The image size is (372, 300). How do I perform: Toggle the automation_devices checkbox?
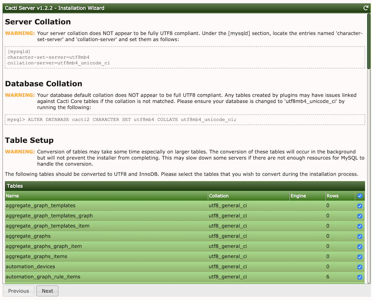tap(359, 267)
